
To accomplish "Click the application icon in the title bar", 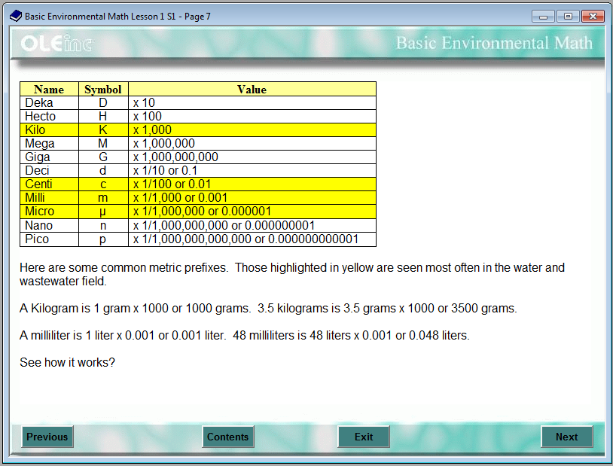I will [14, 15].
